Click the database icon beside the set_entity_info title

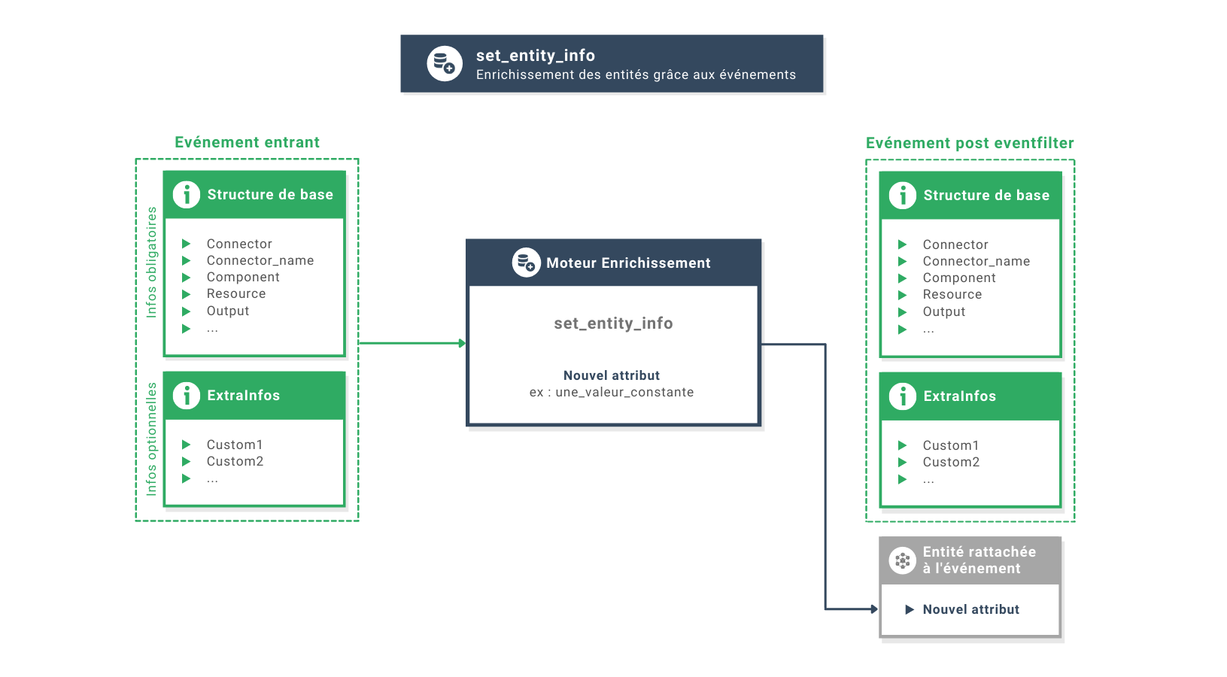[445, 64]
